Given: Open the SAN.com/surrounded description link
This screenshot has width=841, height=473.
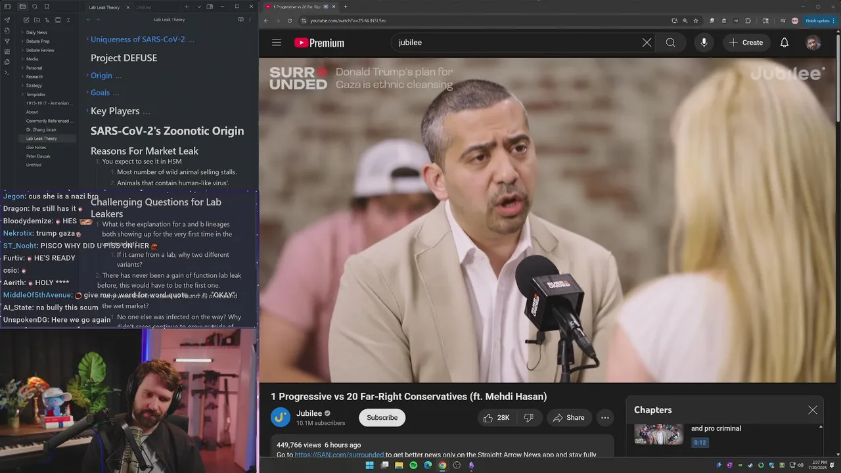Looking at the screenshot, I should pos(339,455).
